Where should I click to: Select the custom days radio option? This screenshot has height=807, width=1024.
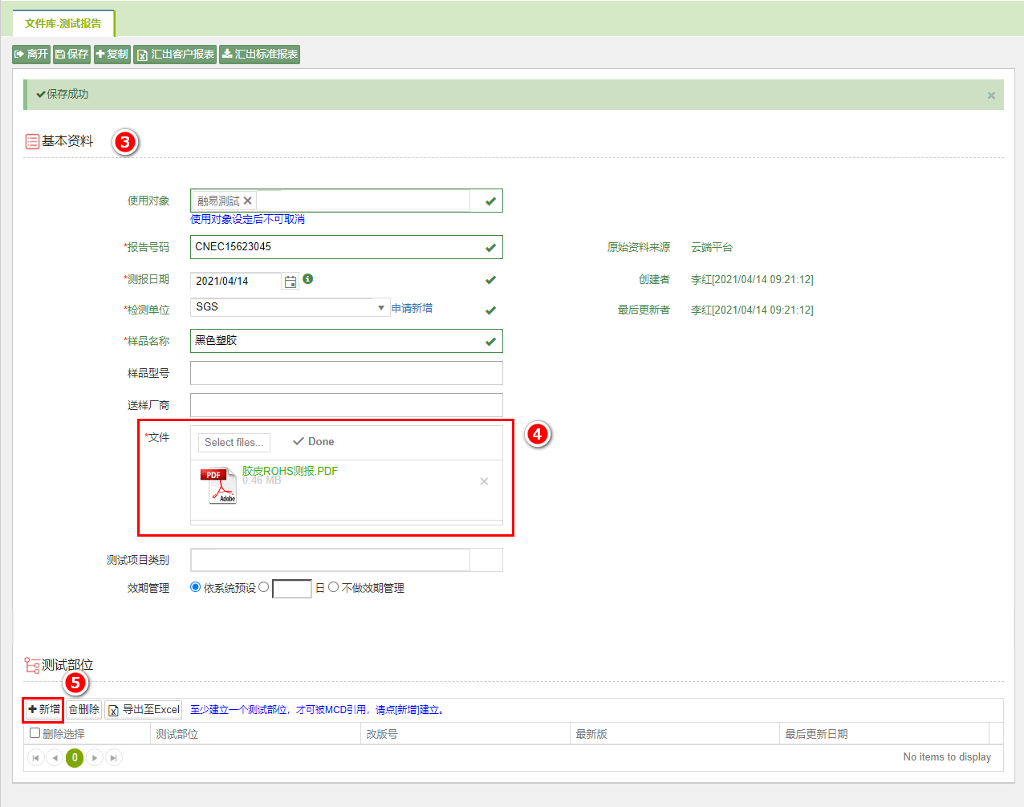(263, 587)
